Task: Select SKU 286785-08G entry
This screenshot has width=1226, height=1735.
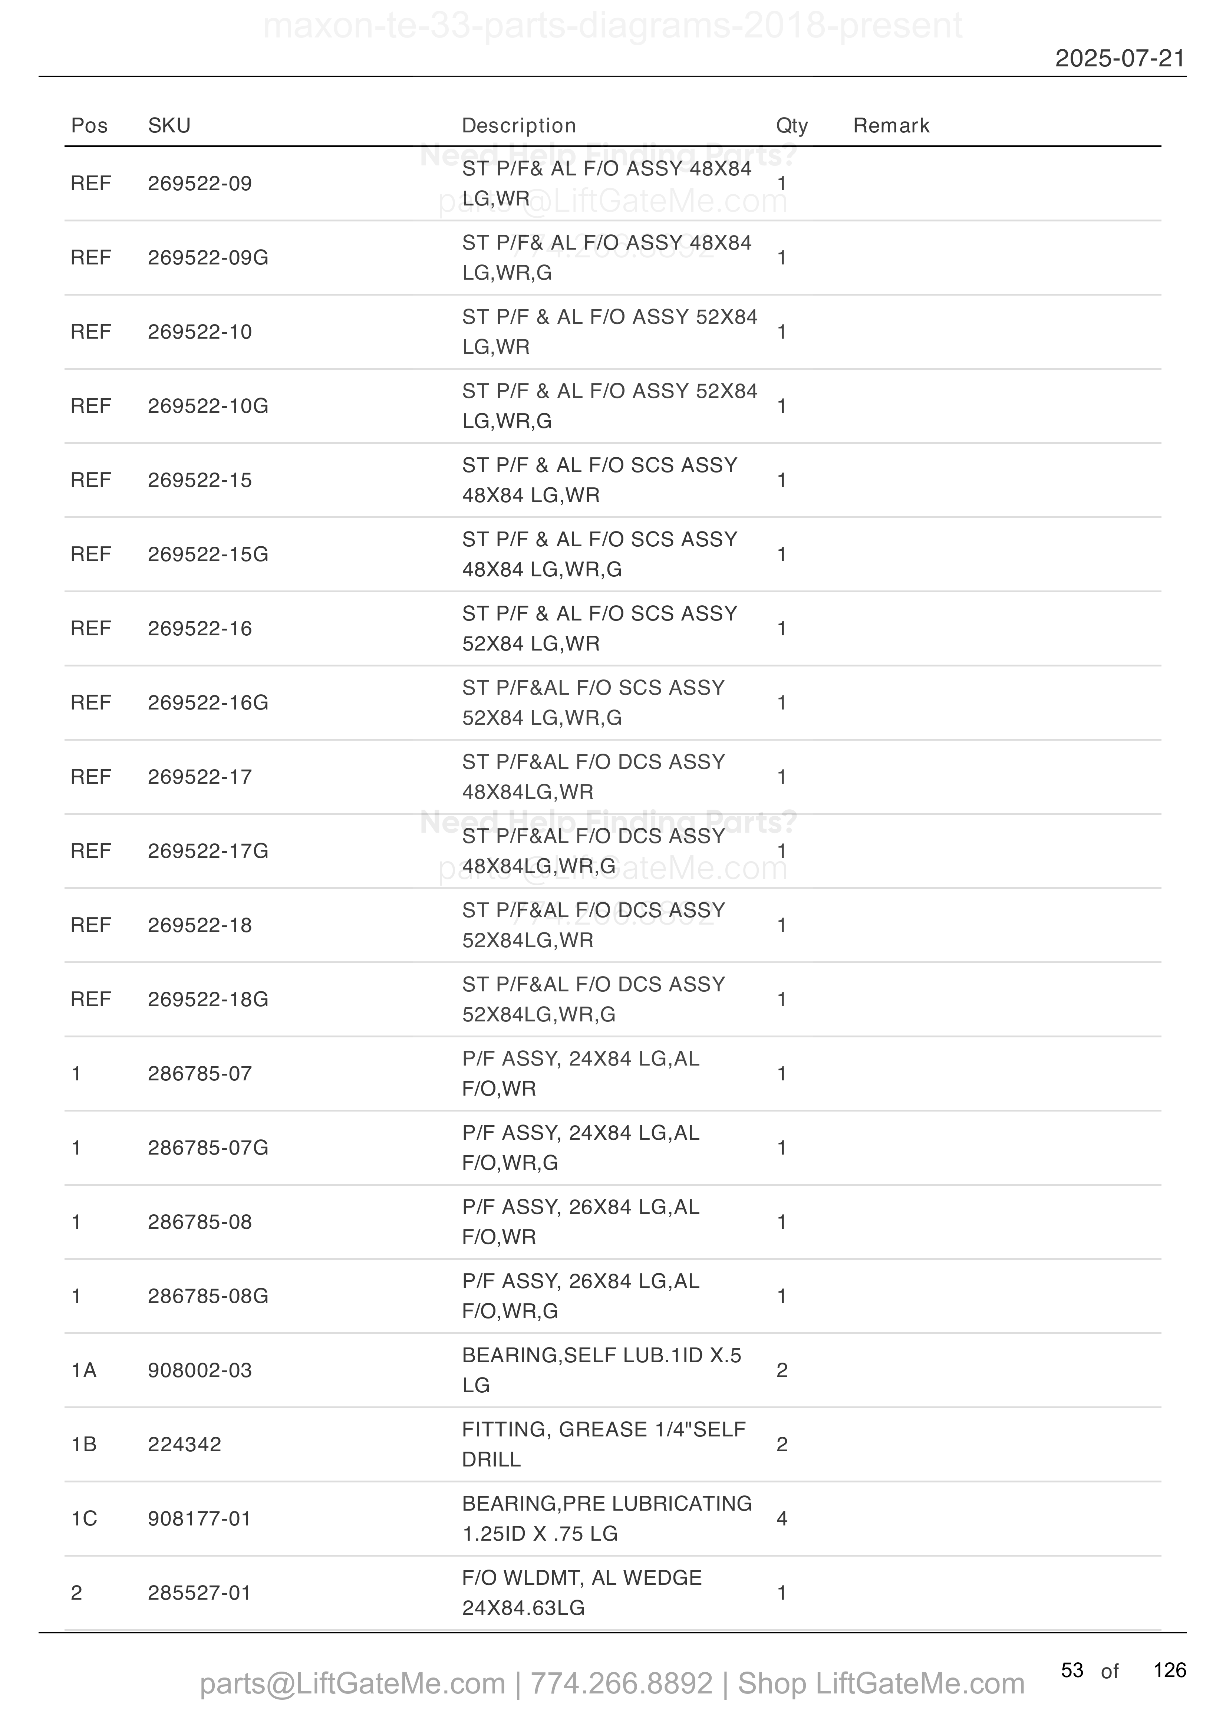Action: [x=208, y=1296]
